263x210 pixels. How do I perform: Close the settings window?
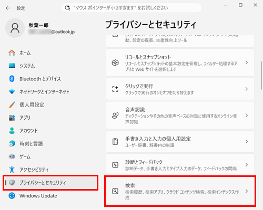(256, 5)
